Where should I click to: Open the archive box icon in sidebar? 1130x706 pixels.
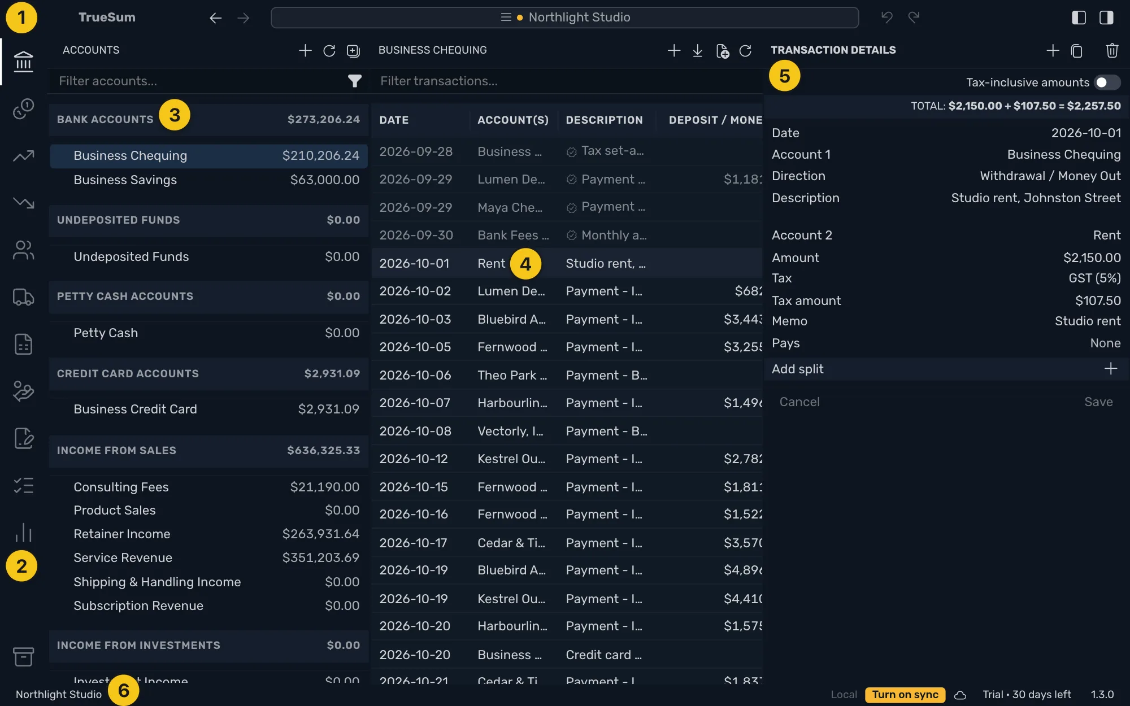coord(23,656)
